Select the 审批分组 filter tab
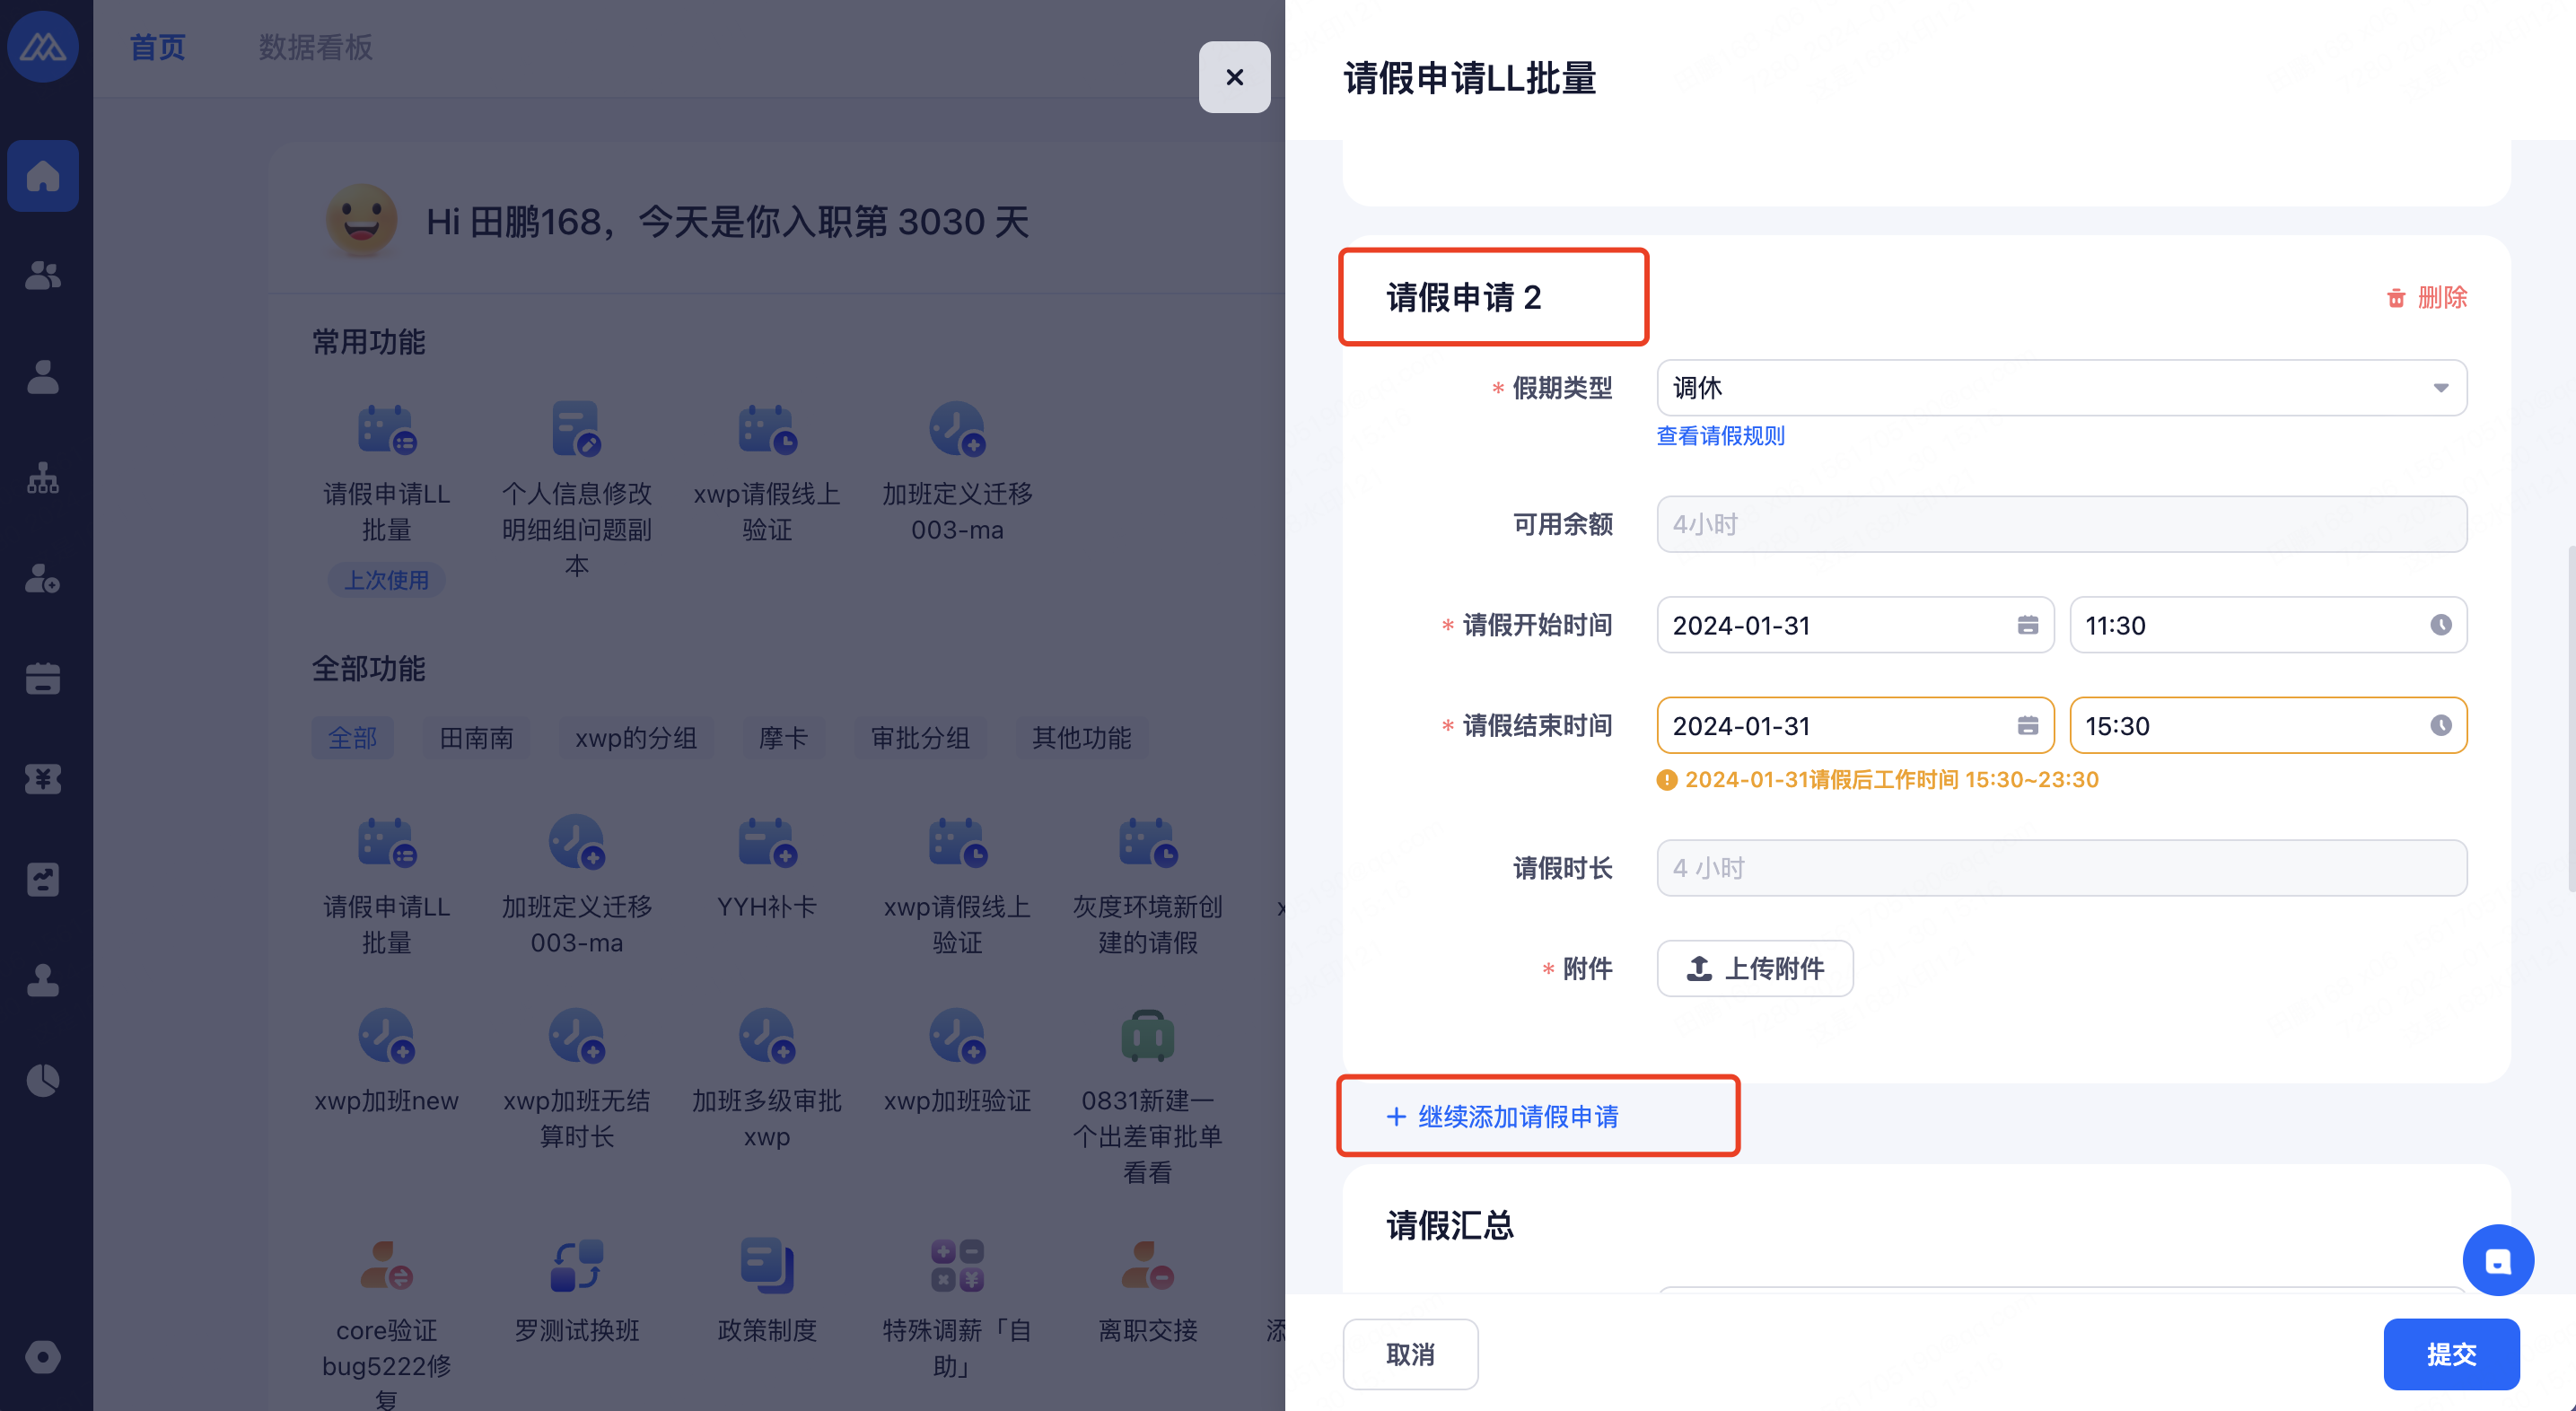 pos(920,738)
